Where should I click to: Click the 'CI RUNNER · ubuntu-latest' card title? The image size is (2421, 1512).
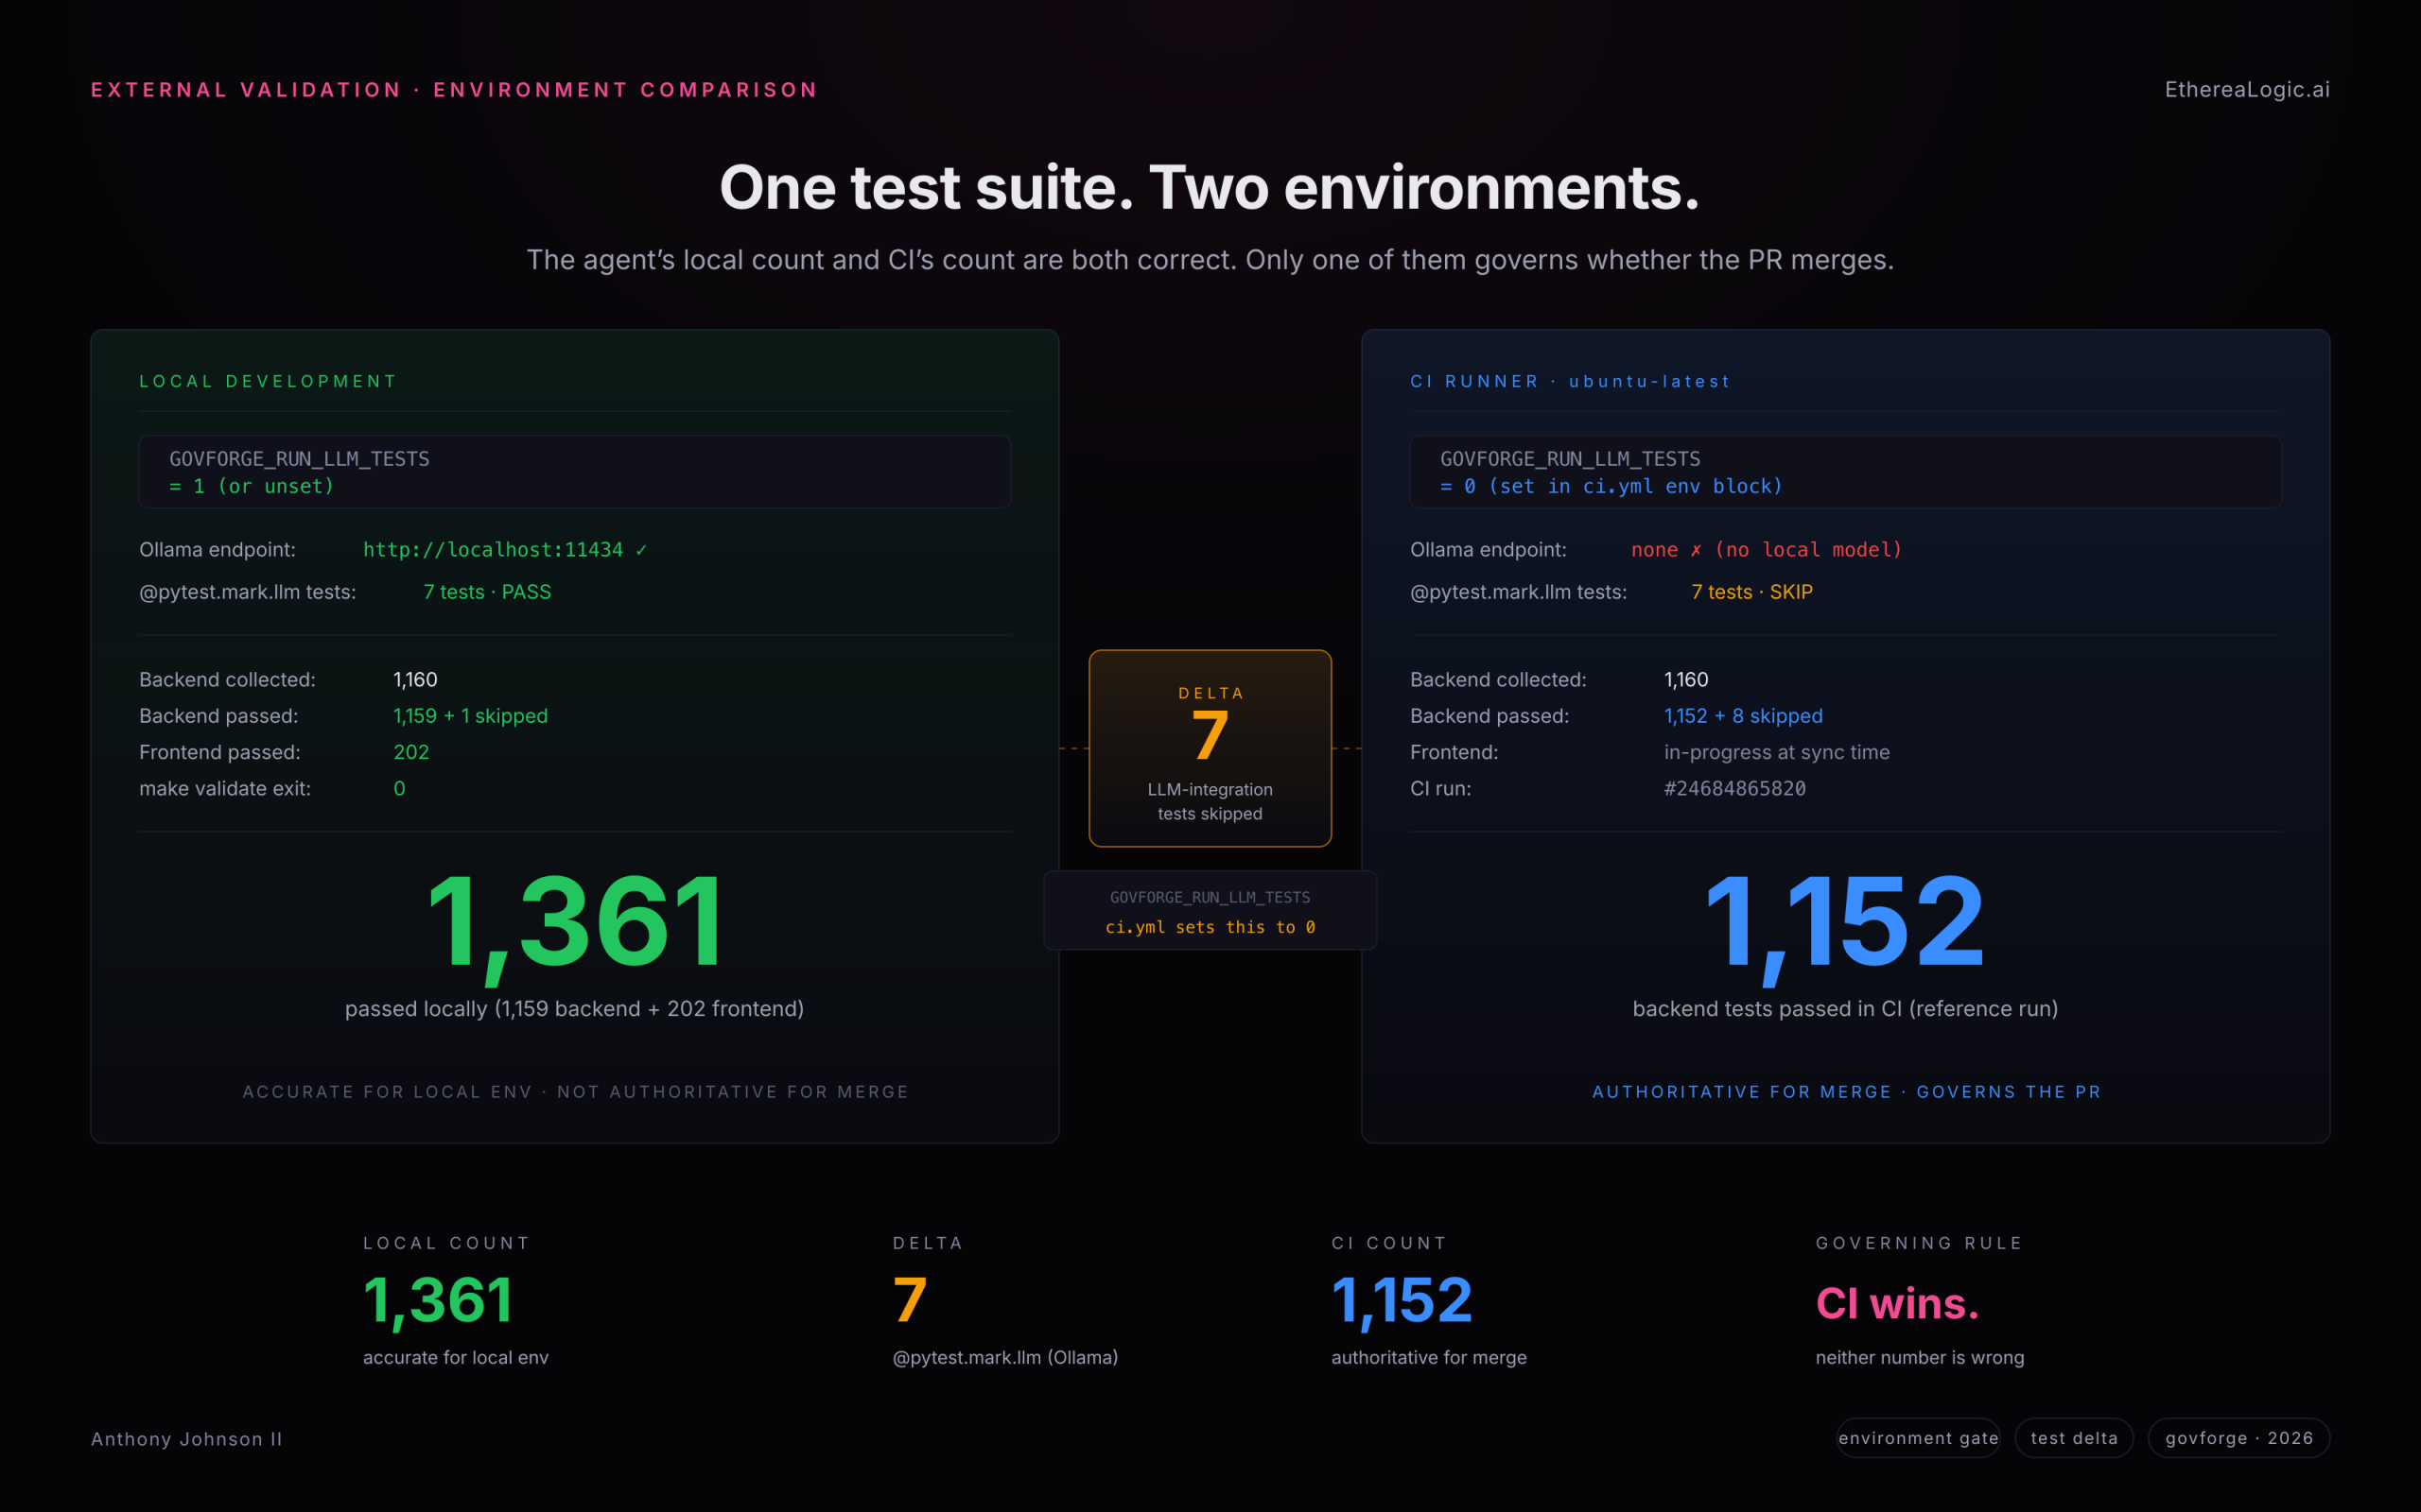[1570, 381]
